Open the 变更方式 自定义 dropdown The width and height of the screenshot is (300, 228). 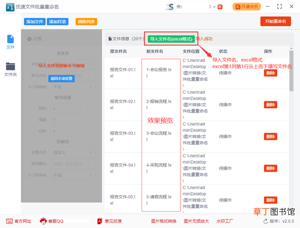[x=73, y=152]
